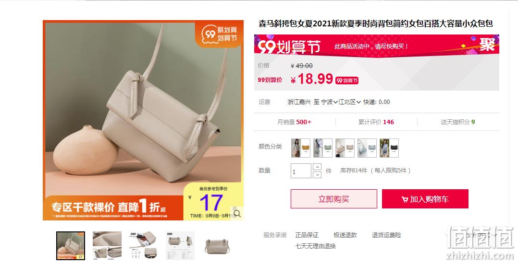518x264 pixels.
Task: Click the cart icon in 加入购物车
Action: 405,199
